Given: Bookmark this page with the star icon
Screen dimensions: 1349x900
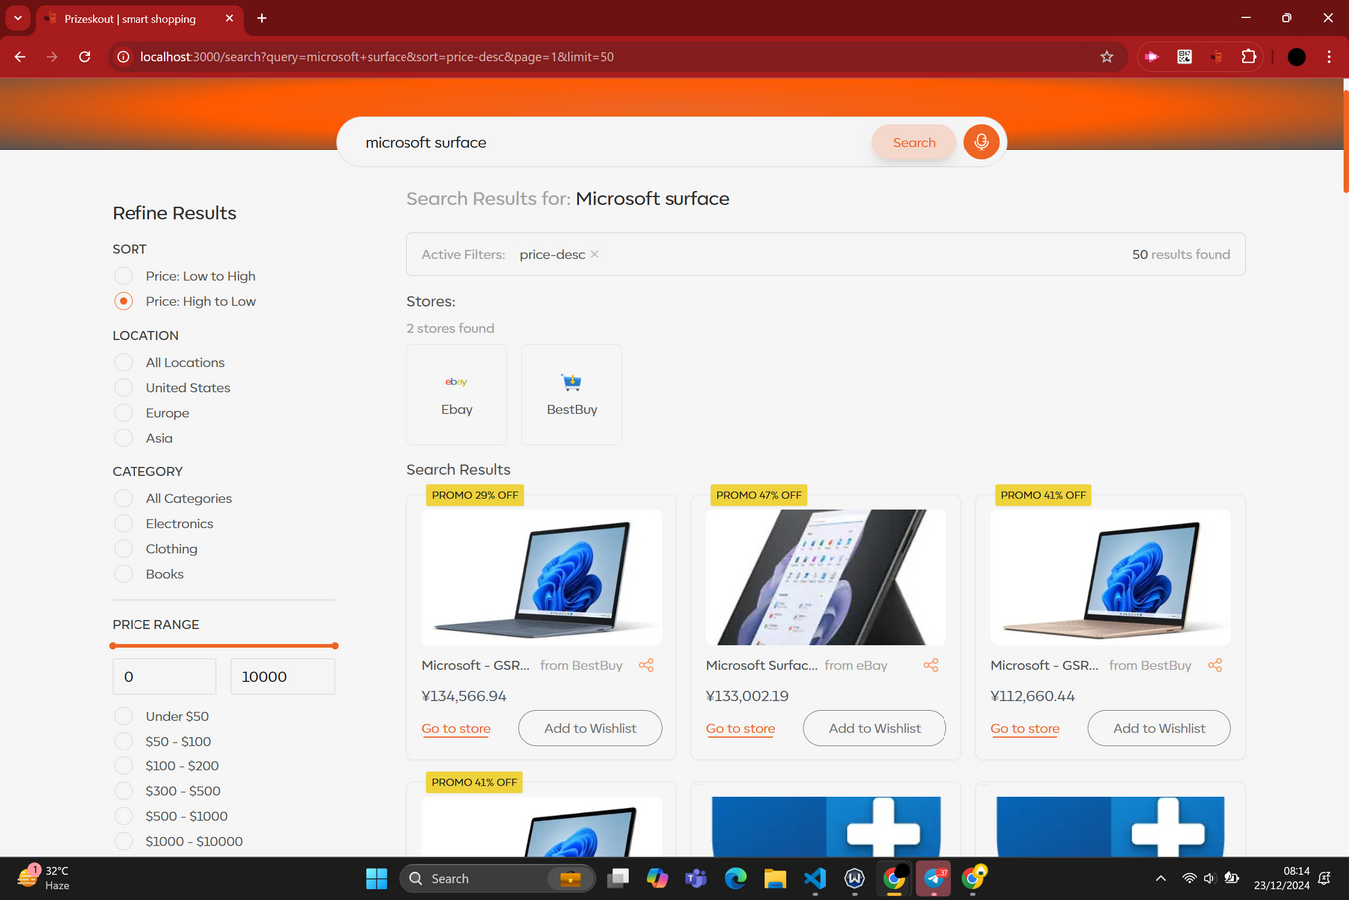Looking at the screenshot, I should click(x=1106, y=57).
